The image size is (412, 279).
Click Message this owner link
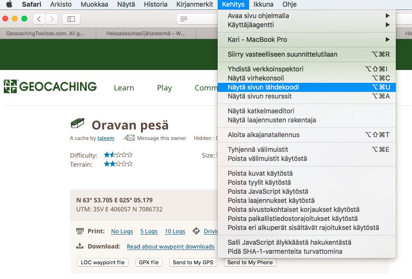(161, 138)
